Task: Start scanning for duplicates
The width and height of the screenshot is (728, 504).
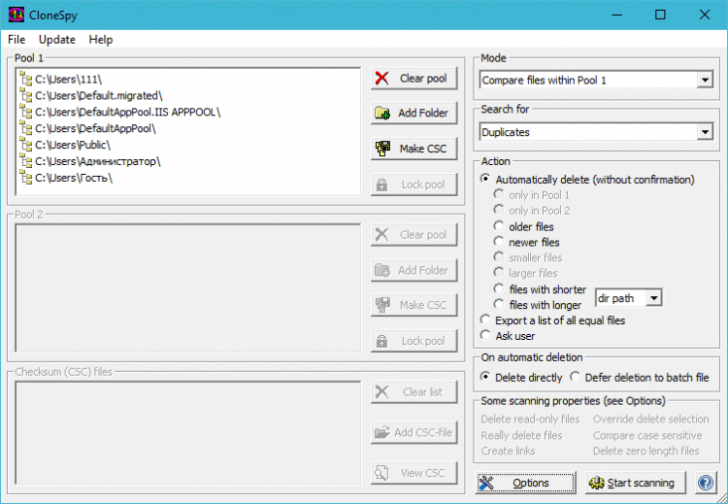Action: click(636, 483)
